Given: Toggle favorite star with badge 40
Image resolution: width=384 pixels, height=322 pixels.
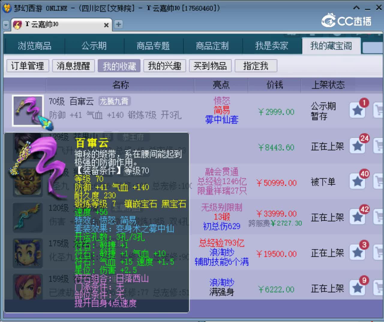Looking at the screenshot, I should click(358, 181).
